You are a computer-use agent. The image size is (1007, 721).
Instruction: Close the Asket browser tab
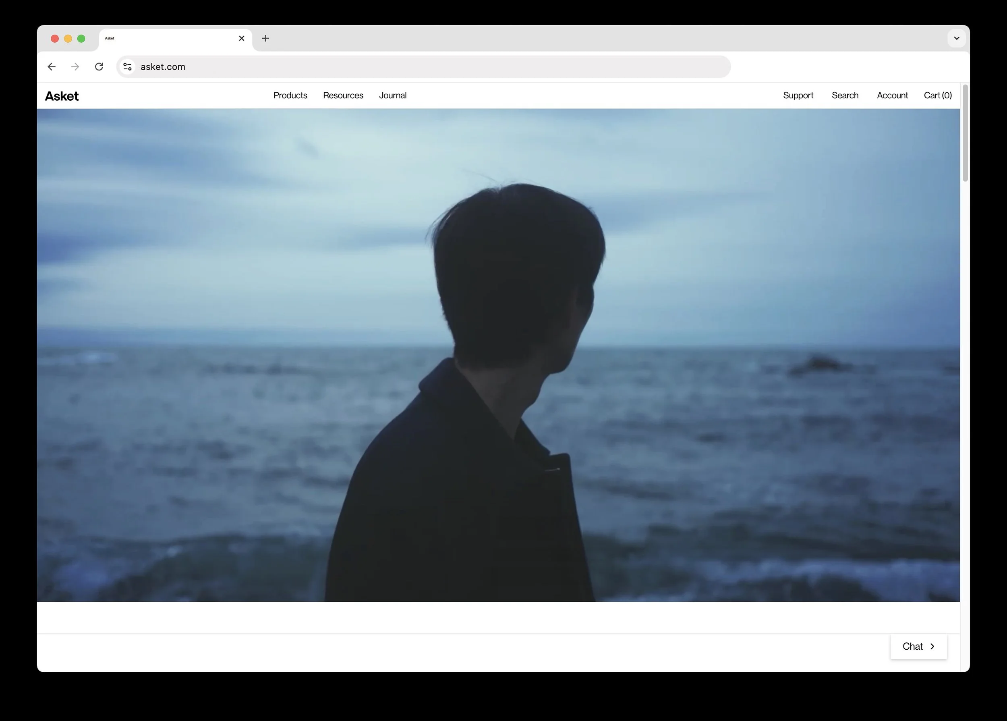point(242,39)
